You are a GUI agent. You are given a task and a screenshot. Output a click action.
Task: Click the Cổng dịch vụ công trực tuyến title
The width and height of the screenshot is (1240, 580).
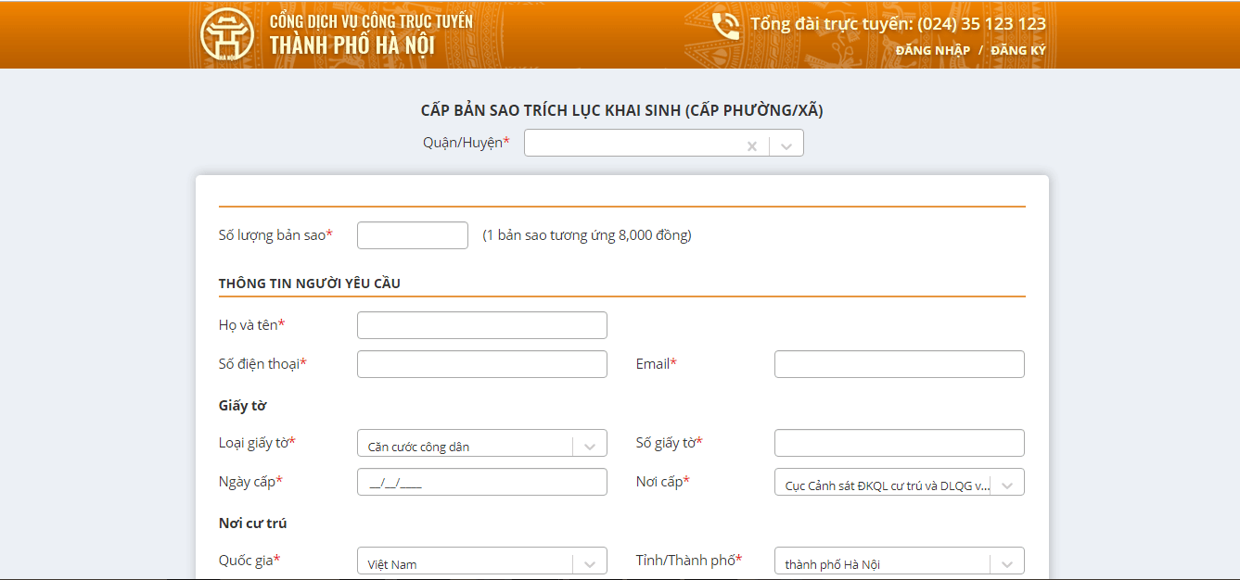[371, 20]
